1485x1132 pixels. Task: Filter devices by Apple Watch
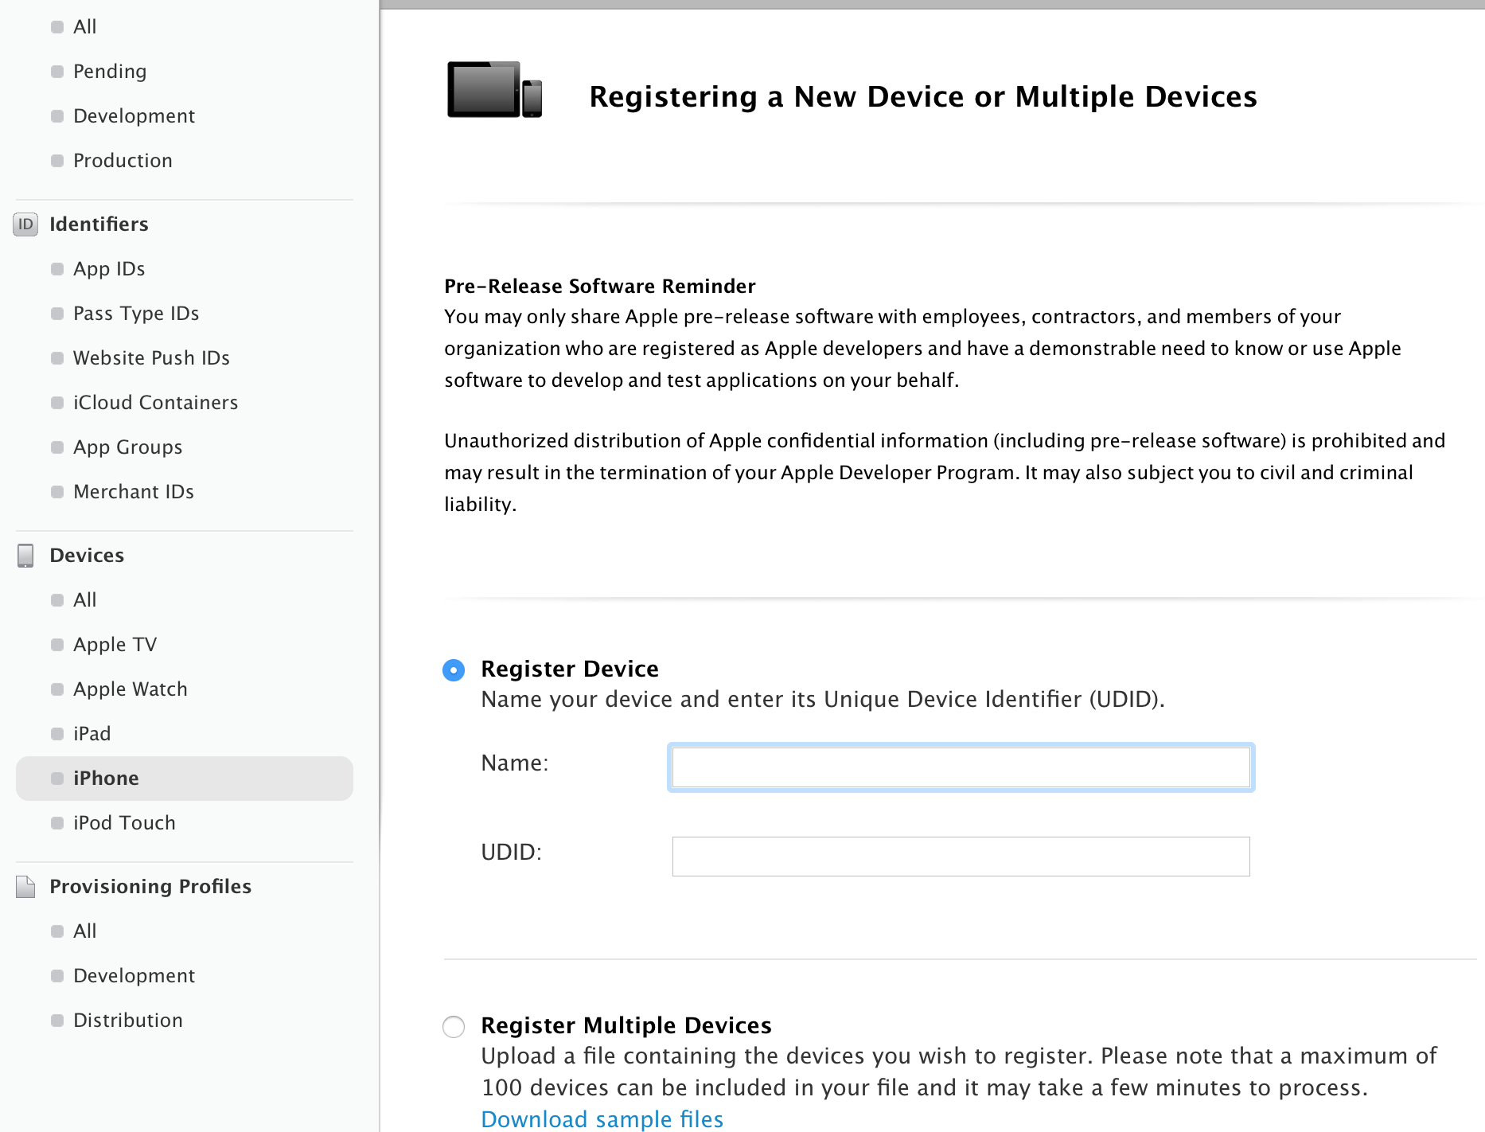pos(131,689)
